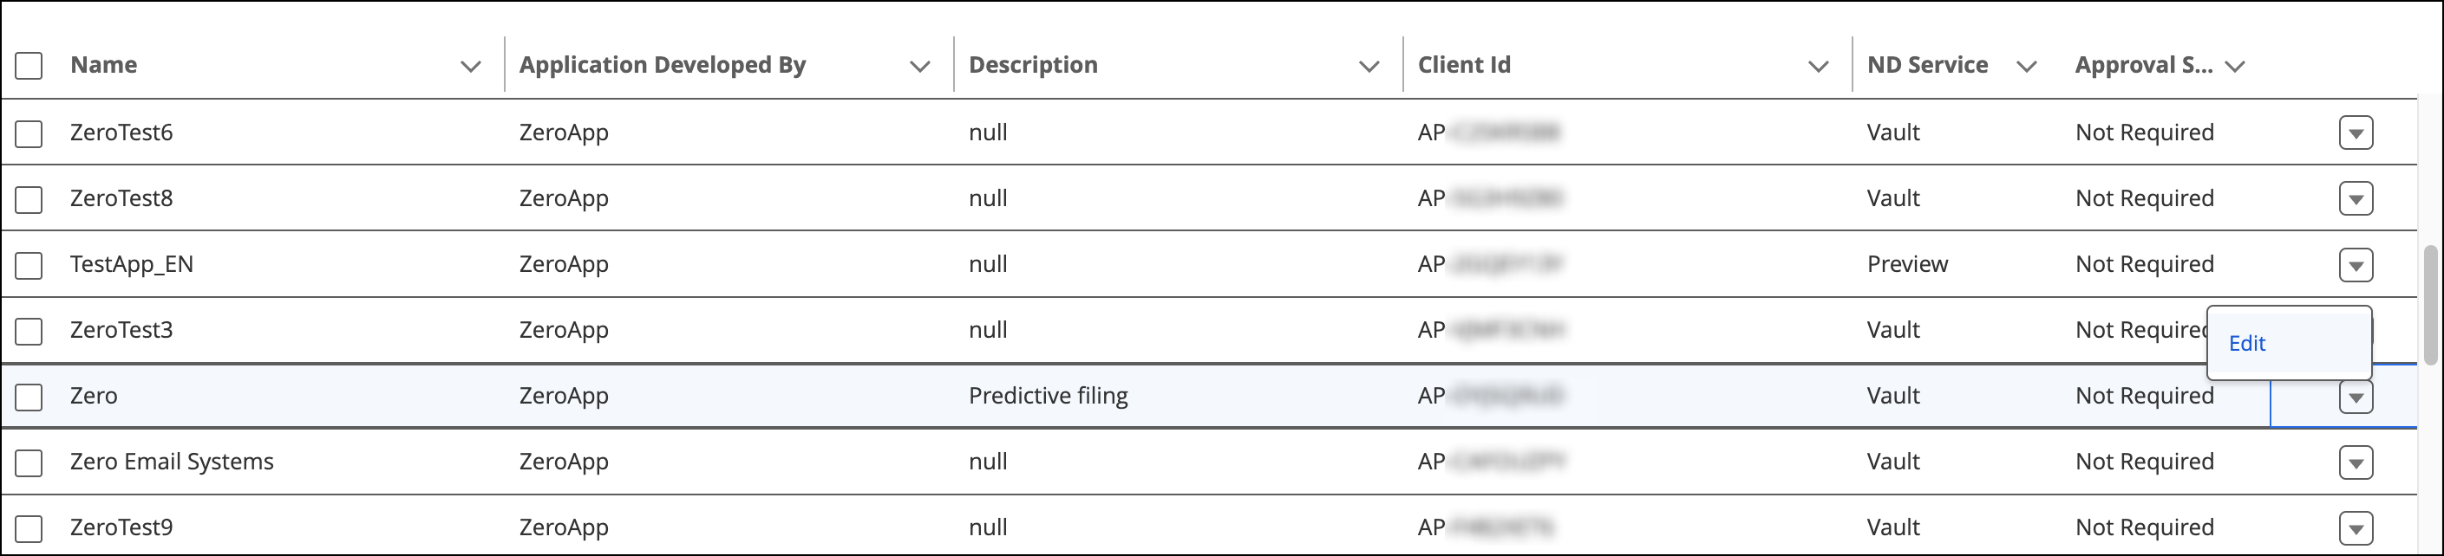Open actions dropdown for ZeroTest9

pyautogui.click(x=2356, y=527)
